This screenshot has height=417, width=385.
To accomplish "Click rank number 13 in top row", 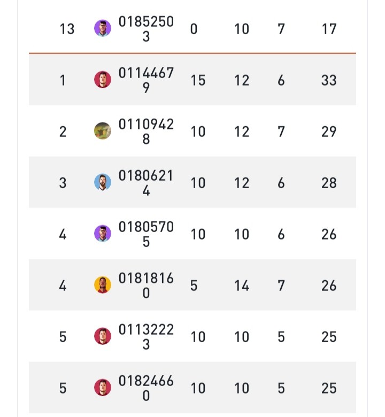I will click(x=67, y=29).
